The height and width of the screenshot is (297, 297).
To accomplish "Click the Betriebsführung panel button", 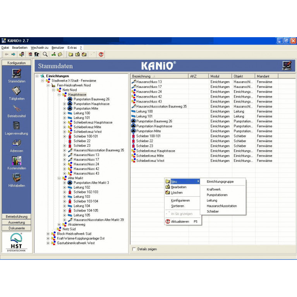I will point(17,216).
